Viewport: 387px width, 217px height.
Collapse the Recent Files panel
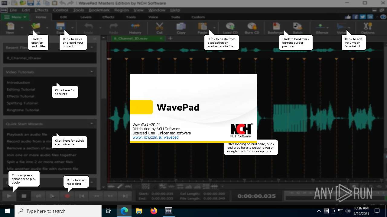coord(92,47)
